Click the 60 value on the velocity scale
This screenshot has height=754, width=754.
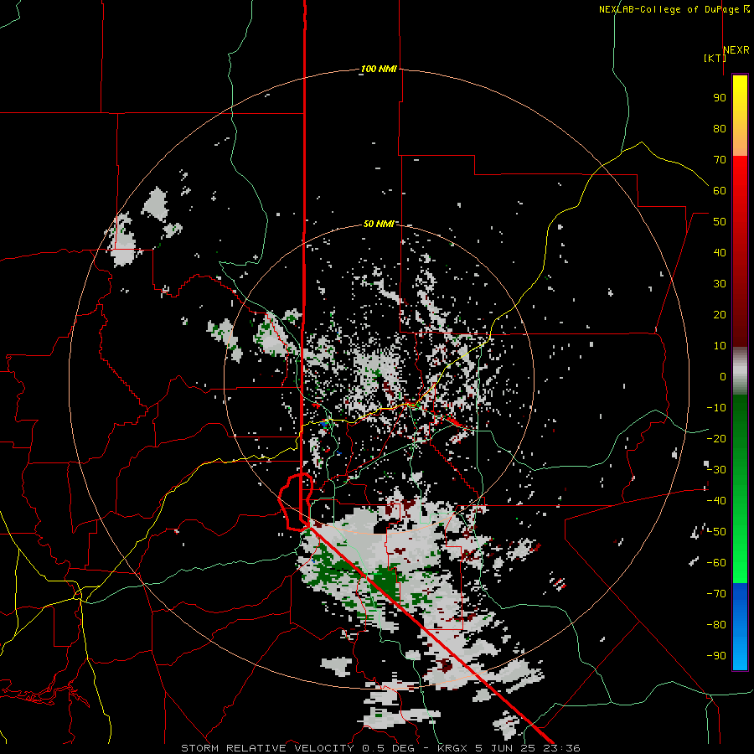[720, 191]
